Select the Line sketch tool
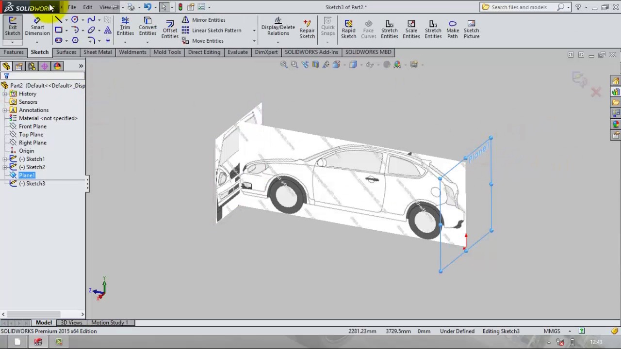Image resolution: width=621 pixels, height=349 pixels. click(x=58, y=20)
